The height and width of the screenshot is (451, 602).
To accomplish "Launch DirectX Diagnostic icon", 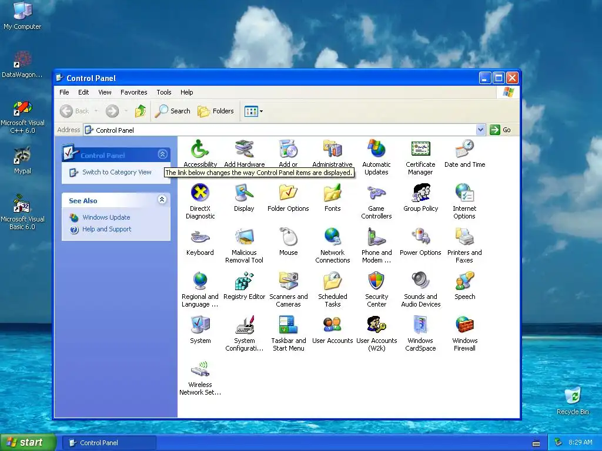I will (x=200, y=193).
